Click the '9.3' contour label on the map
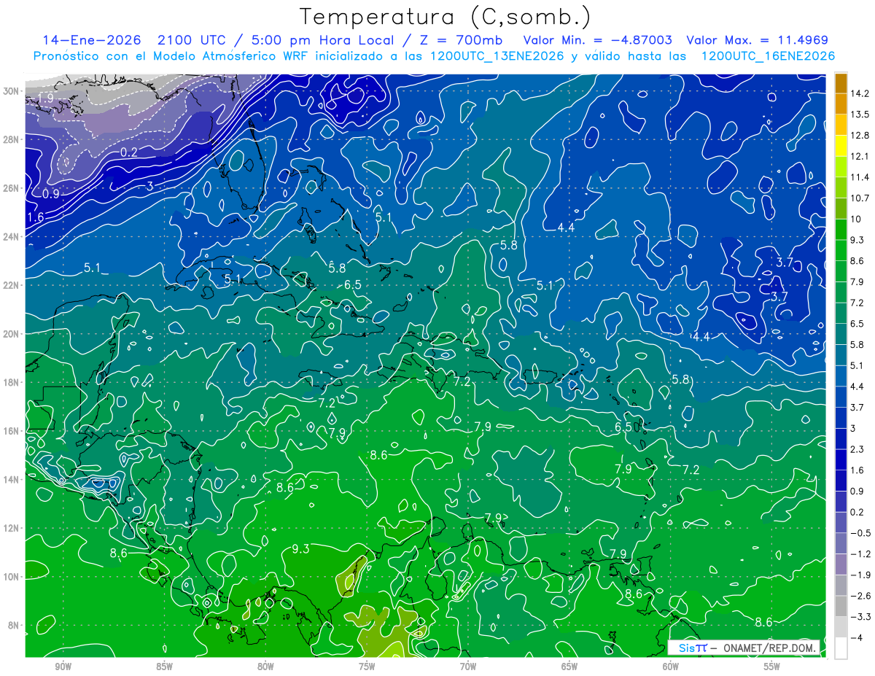 [300, 548]
